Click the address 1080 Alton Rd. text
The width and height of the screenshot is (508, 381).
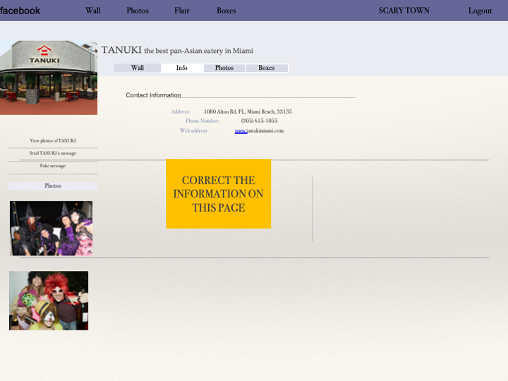point(248,111)
